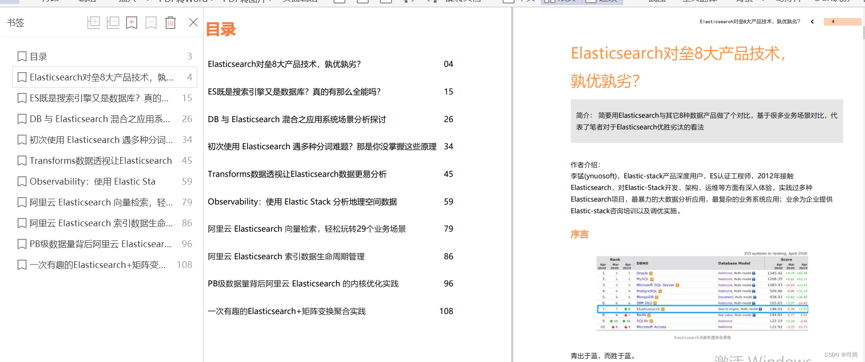
Task: Click the orange 序言 heading
Action: coord(580,235)
